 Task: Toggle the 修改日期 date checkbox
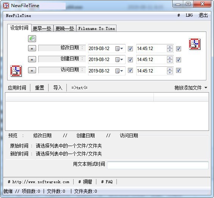130,49
